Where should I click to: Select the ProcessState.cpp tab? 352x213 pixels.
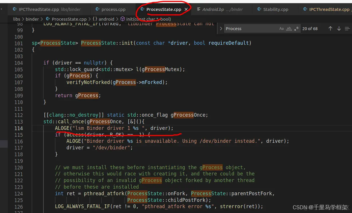pos(163,9)
